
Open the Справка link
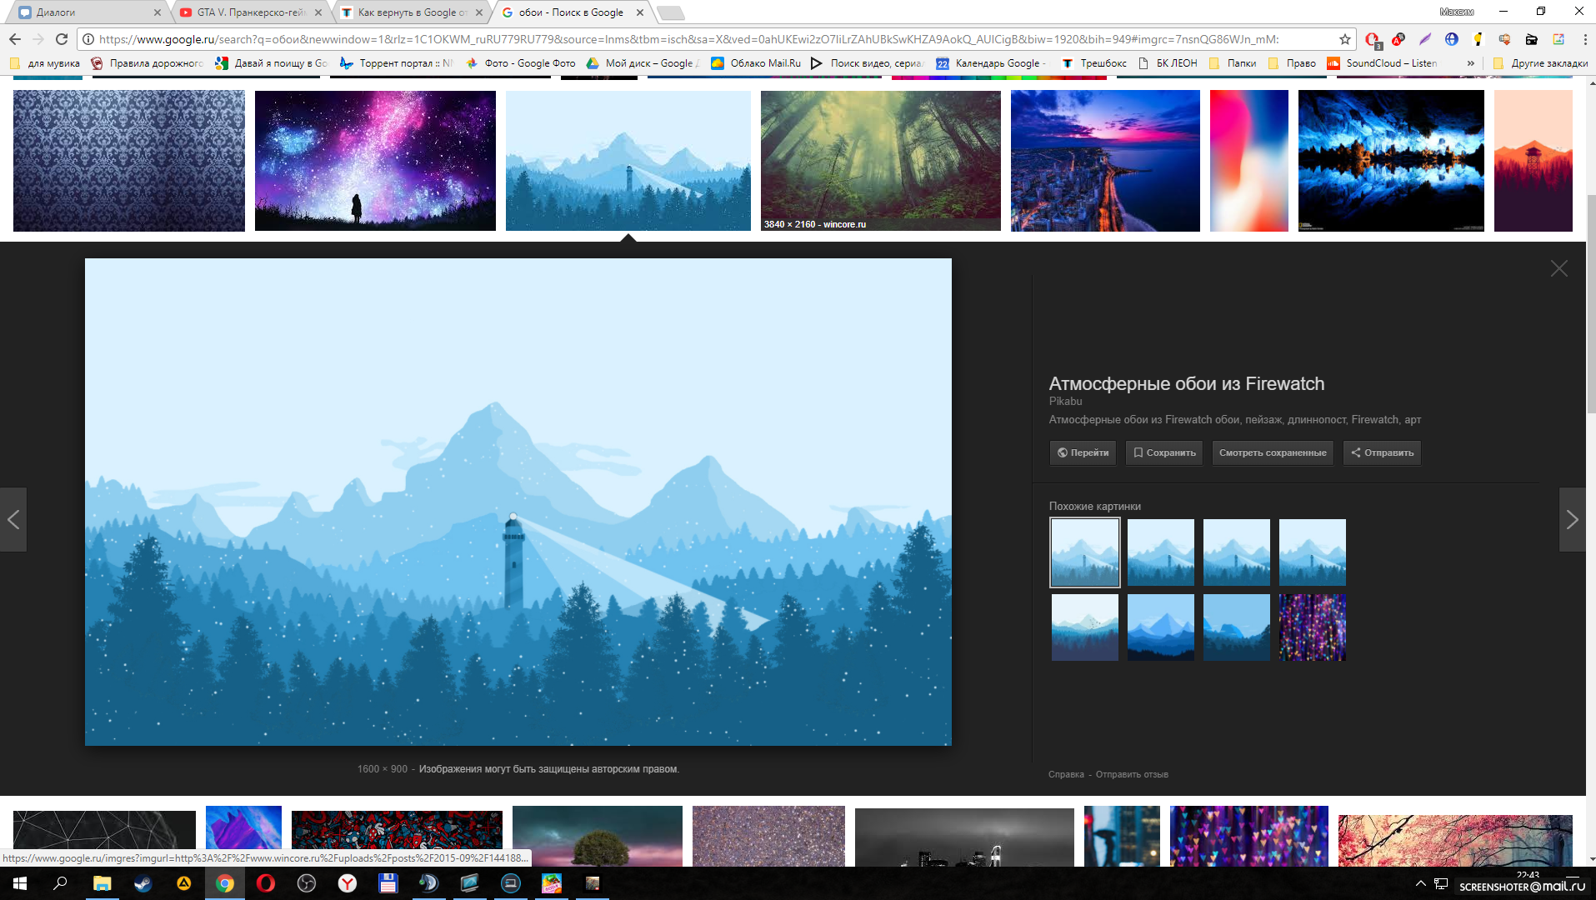1066,774
